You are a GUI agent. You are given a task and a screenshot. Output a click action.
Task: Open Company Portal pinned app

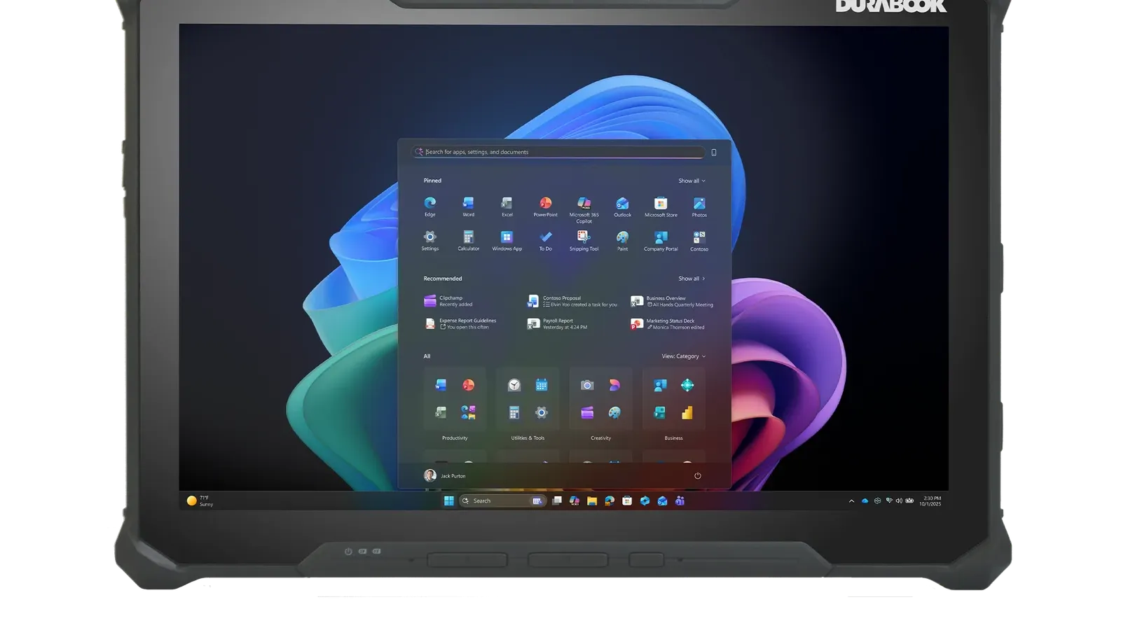[x=661, y=241]
